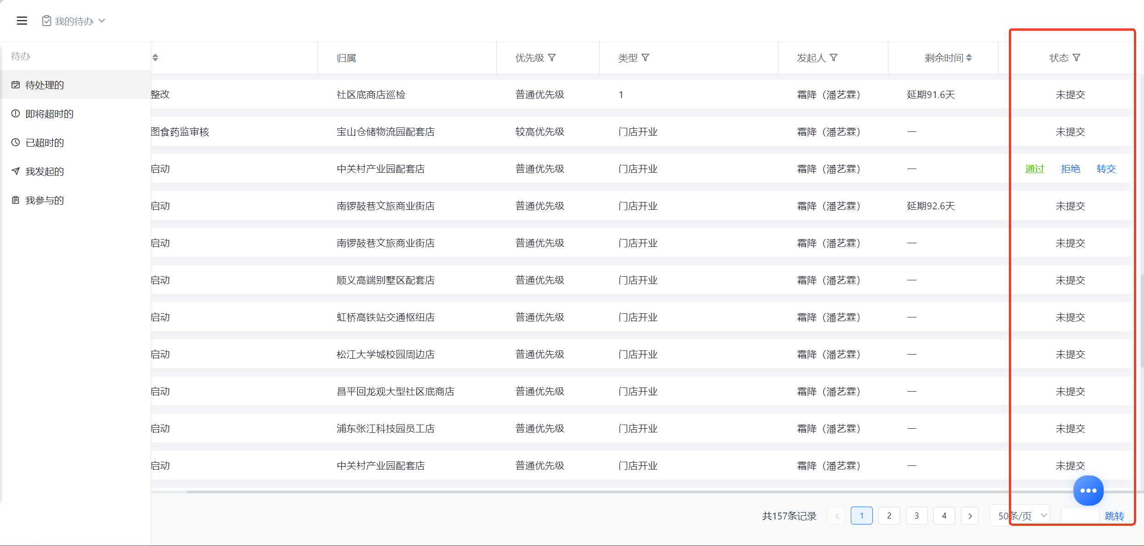
Task: Click the vertical scrollbar on the right
Action: click(1142, 321)
